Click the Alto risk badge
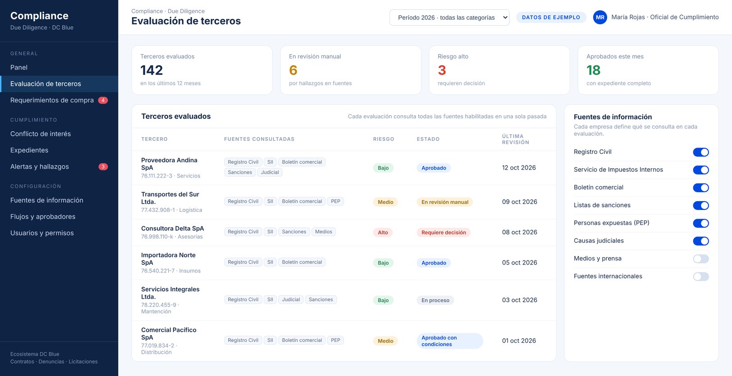The width and height of the screenshot is (732, 376). click(x=383, y=233)
